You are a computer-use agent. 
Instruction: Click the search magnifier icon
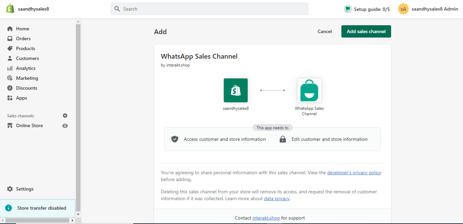pyautogui.click(x=117, y=9)
